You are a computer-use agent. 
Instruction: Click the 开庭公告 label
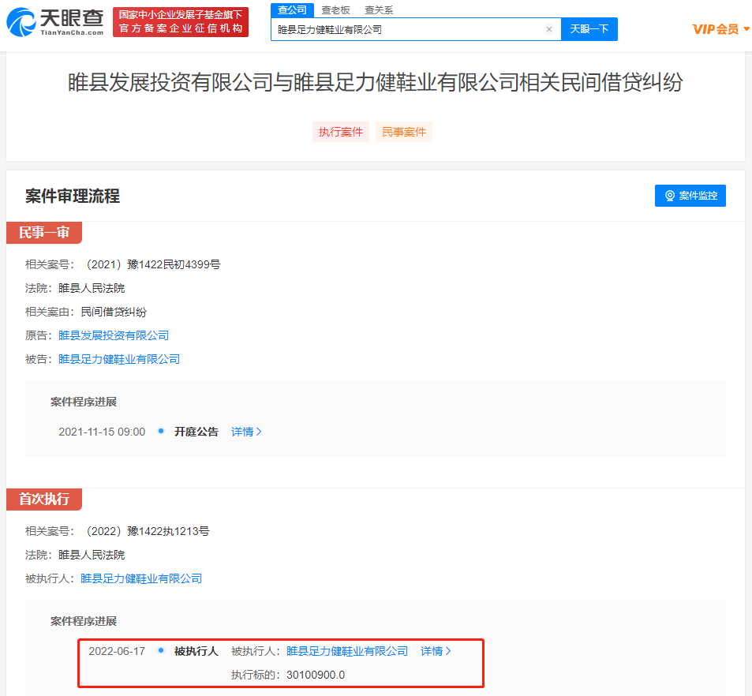pos(196,432)
